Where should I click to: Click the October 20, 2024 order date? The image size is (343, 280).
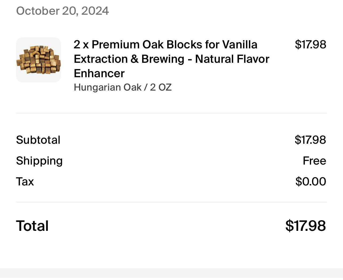point(63,11)
